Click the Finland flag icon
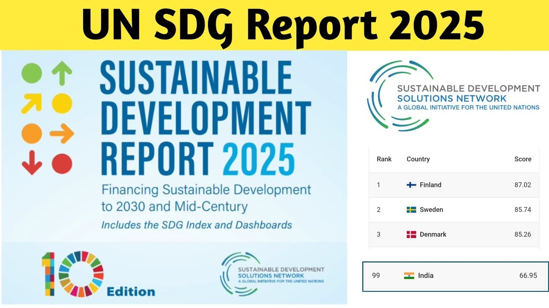This screenshot has width=549, height=308. pos(411,185)
